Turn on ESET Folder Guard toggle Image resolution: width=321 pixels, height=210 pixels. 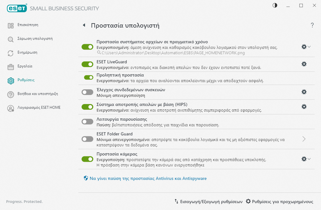click(x=87, y=139)
